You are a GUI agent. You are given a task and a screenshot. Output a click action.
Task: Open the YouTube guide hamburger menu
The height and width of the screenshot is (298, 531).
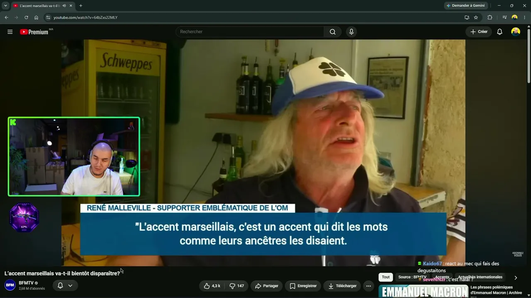click(x=10, y=32)
